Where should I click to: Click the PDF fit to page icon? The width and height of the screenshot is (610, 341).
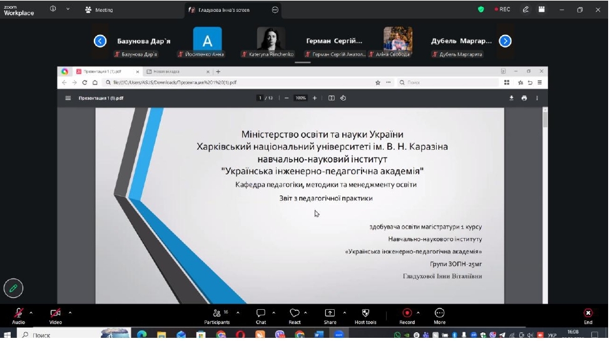coord(332,98)
